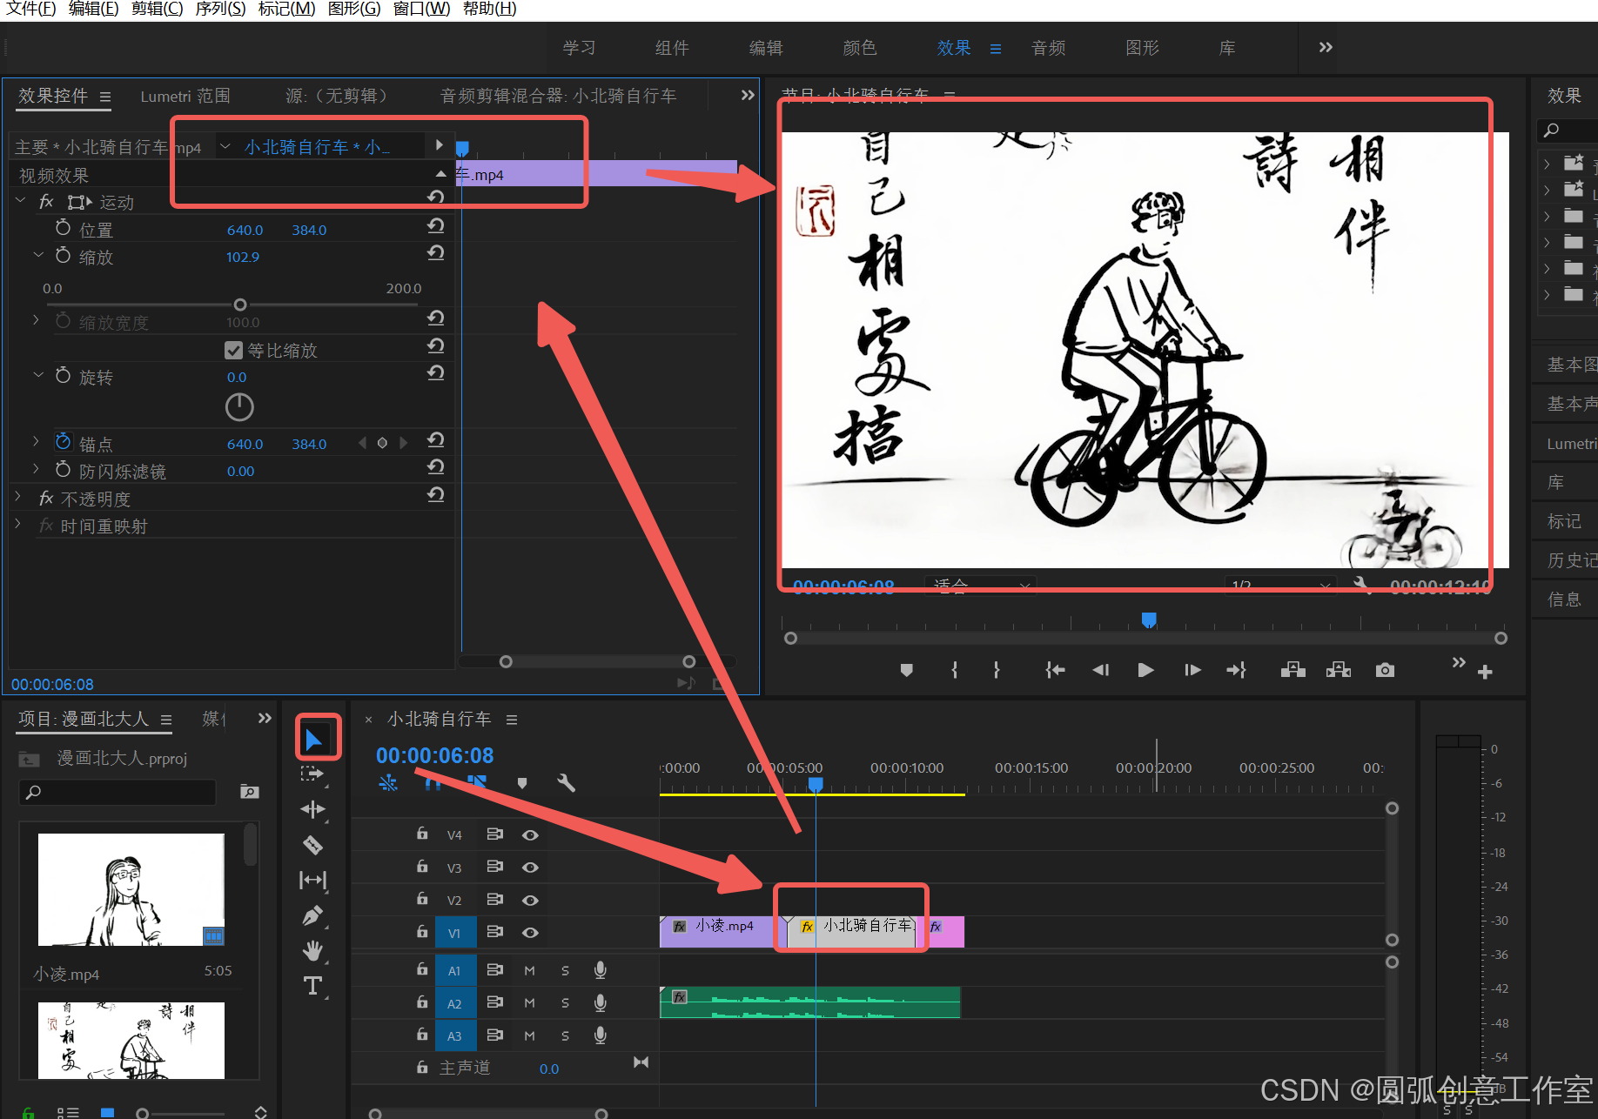Select the Type tool
Viewport: 1598px width, 1119px height.
(312, 986)
